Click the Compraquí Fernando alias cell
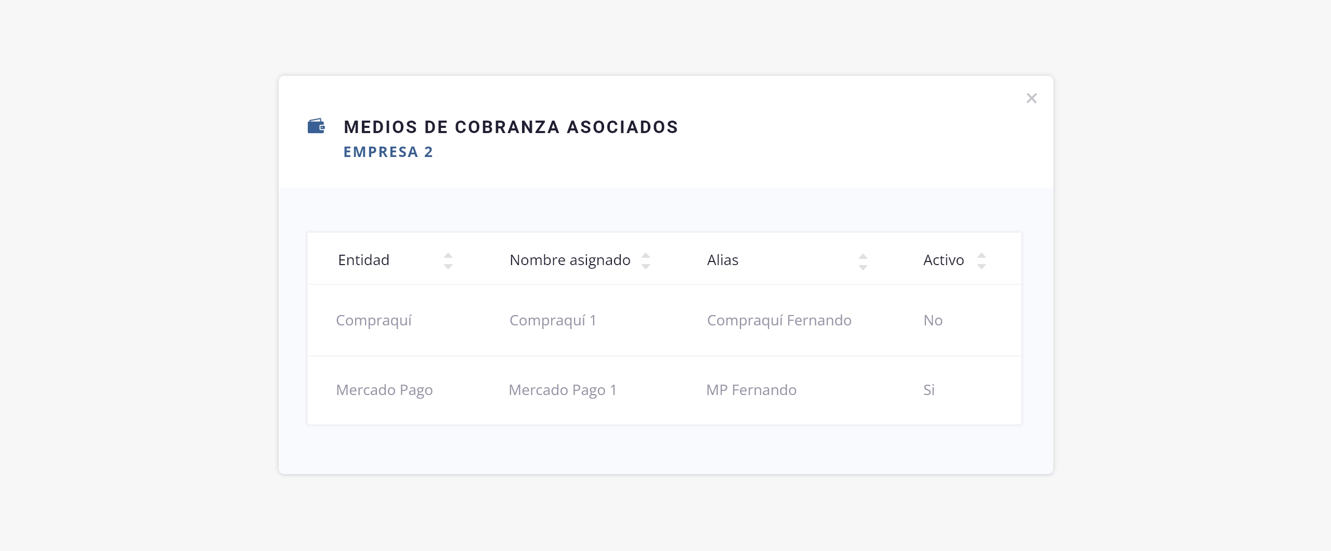 [779, 320]
